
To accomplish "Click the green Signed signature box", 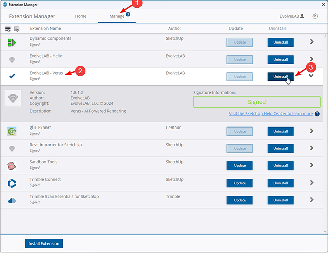I will tap(257, 102).
